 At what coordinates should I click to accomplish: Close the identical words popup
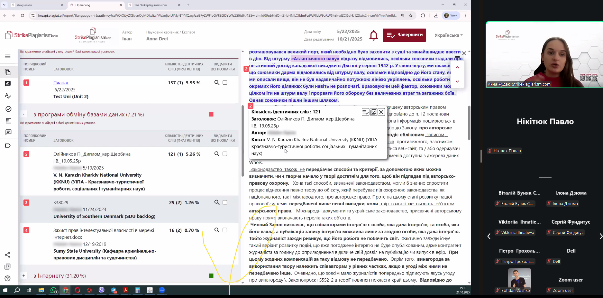click(381, 112)
